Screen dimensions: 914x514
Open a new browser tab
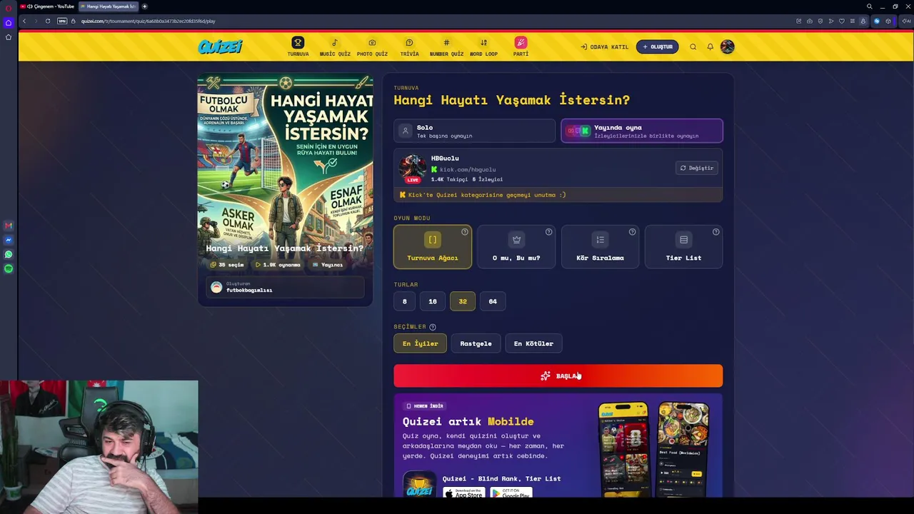(144, 6)
